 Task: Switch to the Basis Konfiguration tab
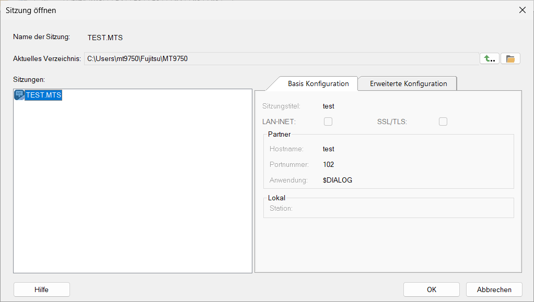[318, 83]
